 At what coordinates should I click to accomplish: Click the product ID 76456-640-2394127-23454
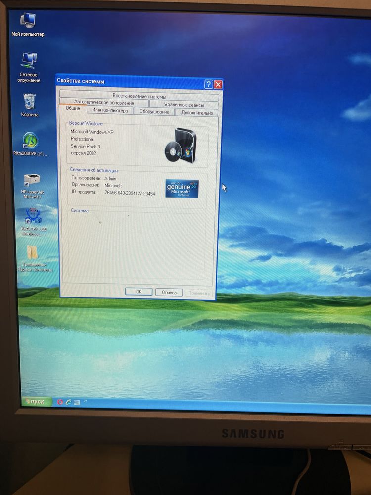(130, 193)
